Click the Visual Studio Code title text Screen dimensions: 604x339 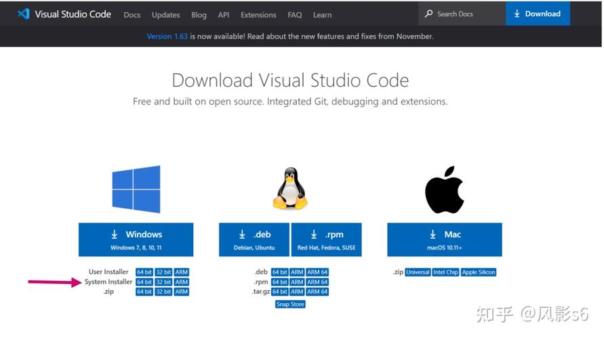pyautogui.click(x=73, y=14)
